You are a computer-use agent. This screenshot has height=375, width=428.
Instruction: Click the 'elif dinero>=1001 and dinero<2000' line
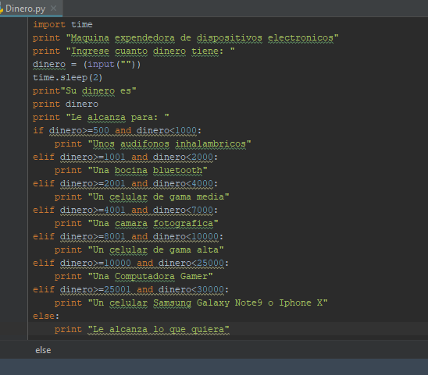pyautogui.click(x=125, y=157)
